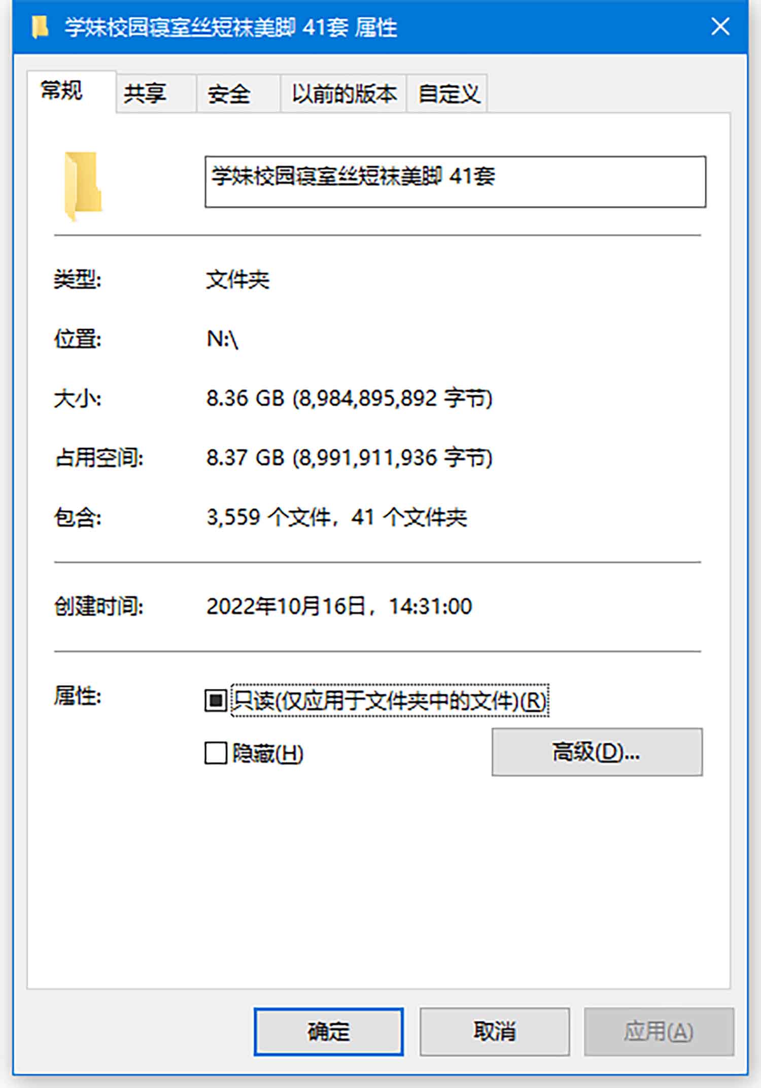Viewport: 761px width, 1088px height.
Task: Click the 取消 cancel button
Action: pyautogui.click(x=495, y=1032)
